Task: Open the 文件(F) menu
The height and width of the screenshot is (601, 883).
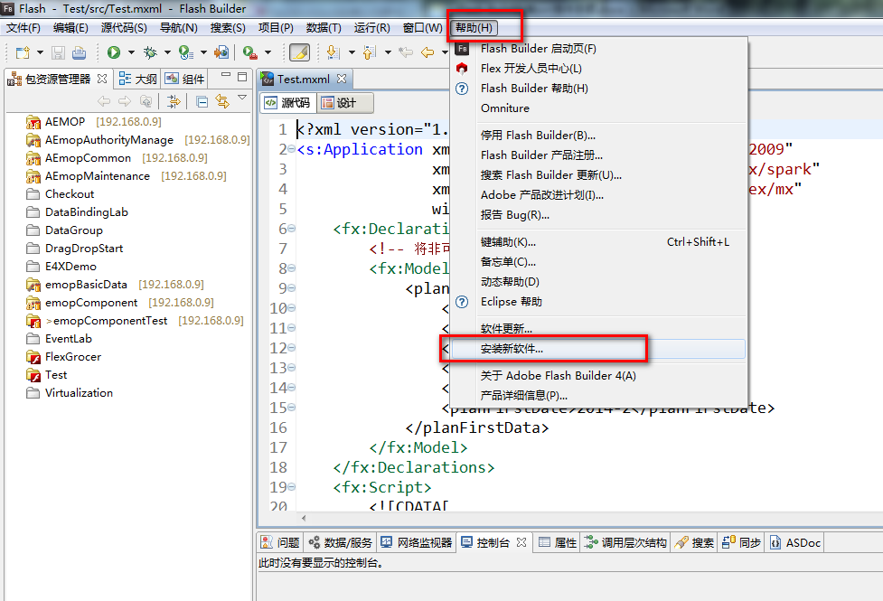Action: (x=23, y=28)
